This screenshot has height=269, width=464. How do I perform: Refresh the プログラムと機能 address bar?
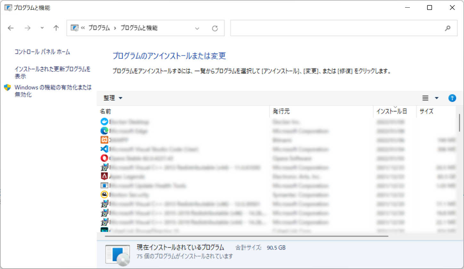pos(215,28)
